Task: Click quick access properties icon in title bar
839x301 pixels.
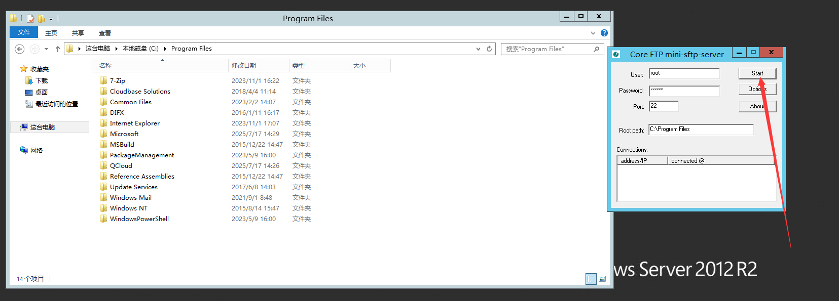Action: (30, 19)
